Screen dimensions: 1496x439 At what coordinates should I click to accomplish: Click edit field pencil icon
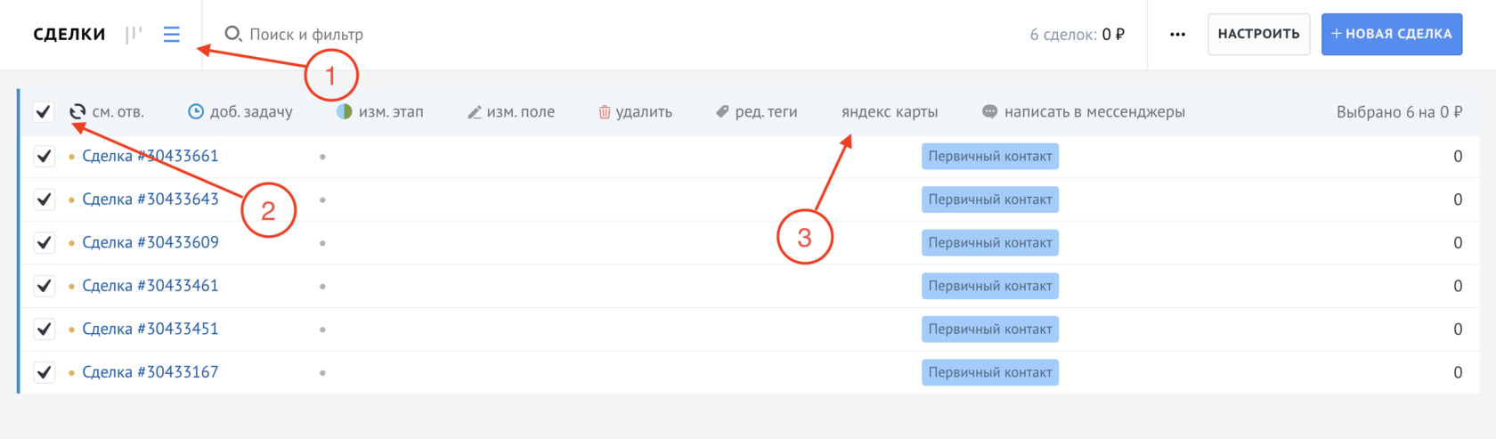[475, 112]
